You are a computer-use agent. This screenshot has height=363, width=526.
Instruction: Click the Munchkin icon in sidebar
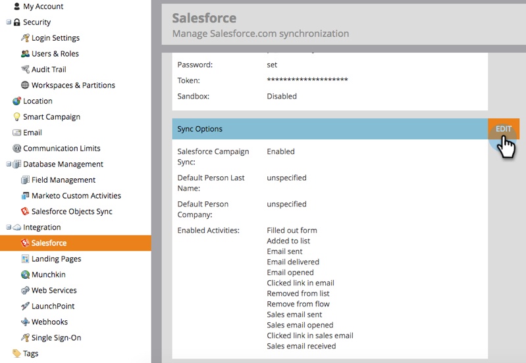[25, 274]
